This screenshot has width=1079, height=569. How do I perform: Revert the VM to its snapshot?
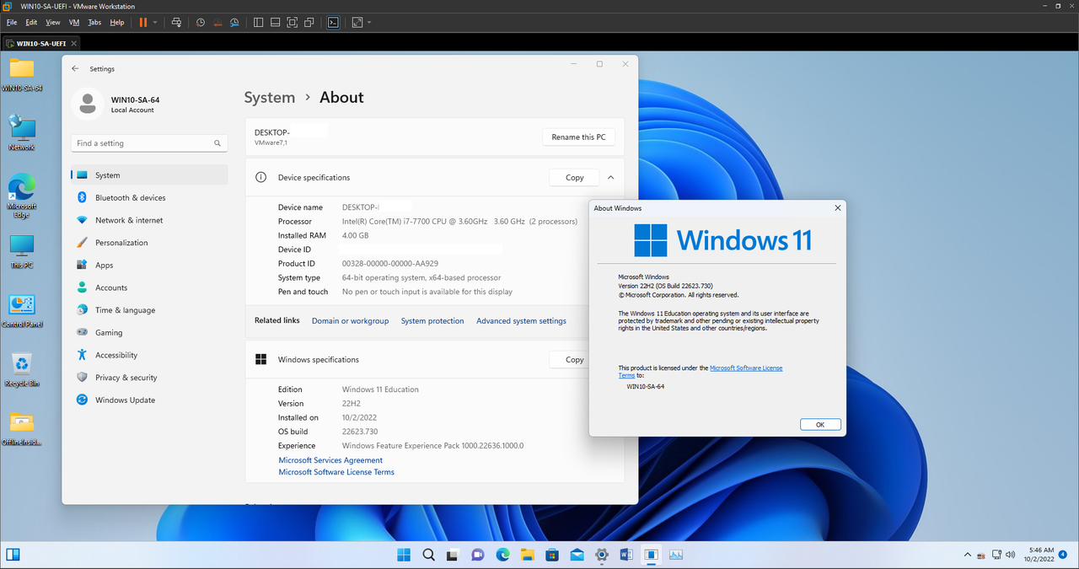(217, 22)
